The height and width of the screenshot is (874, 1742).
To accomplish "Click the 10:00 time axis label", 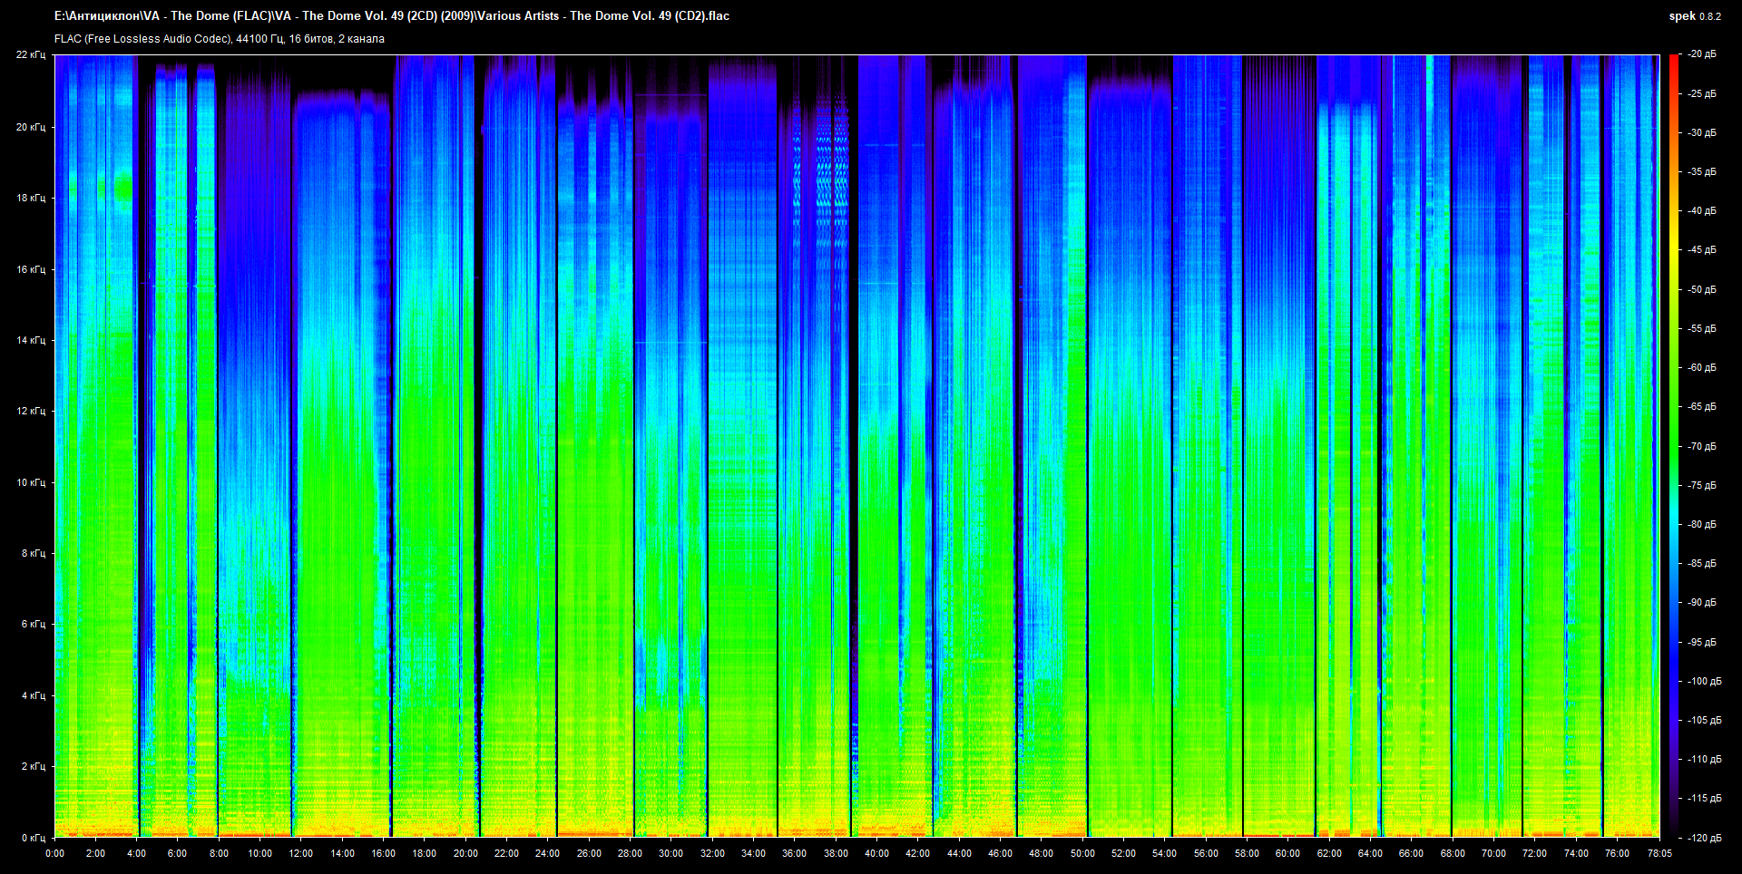I will [x=259, y=853].
